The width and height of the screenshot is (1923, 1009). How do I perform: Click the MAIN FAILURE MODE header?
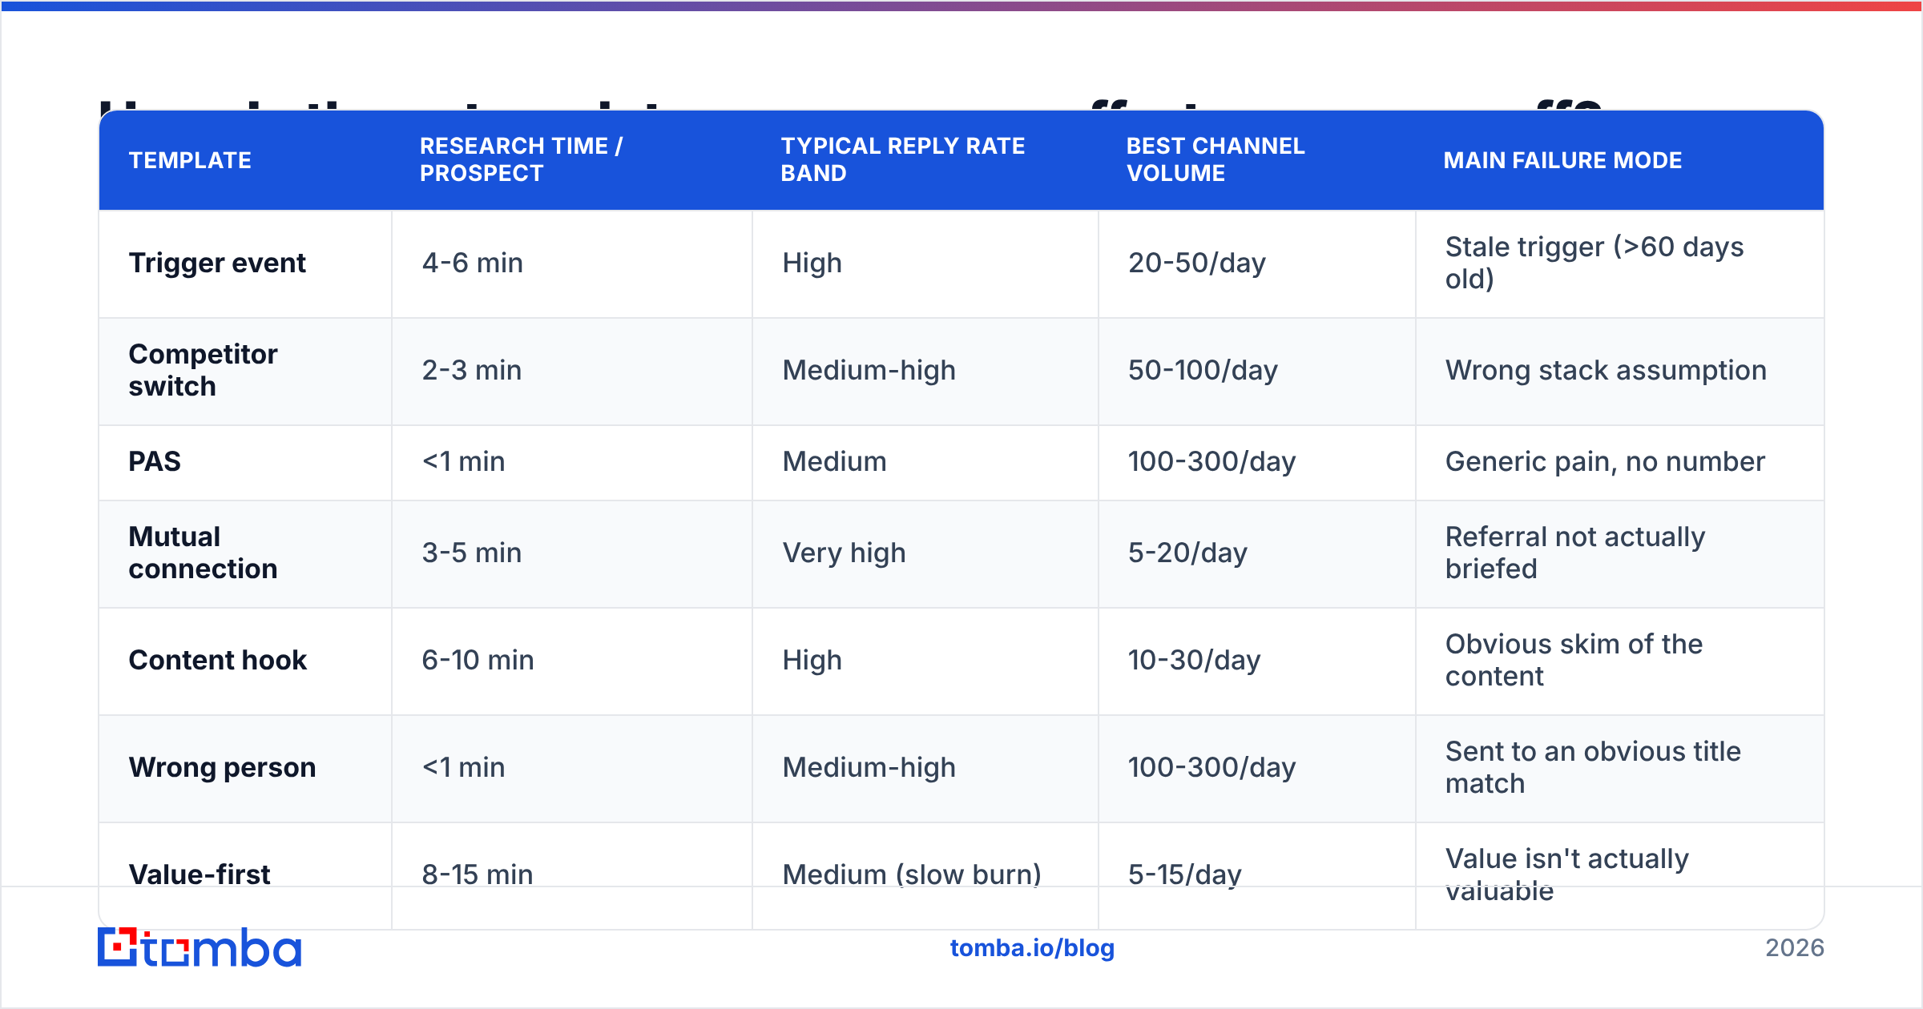point(1562,160)
